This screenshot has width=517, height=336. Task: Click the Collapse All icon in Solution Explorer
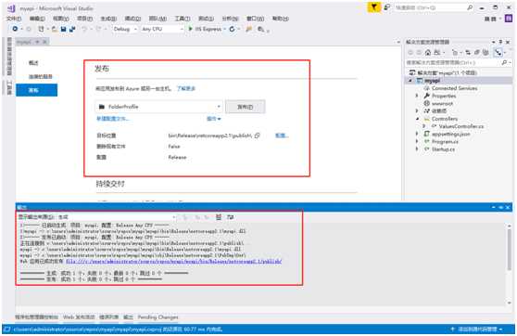[x=477, y=52]
